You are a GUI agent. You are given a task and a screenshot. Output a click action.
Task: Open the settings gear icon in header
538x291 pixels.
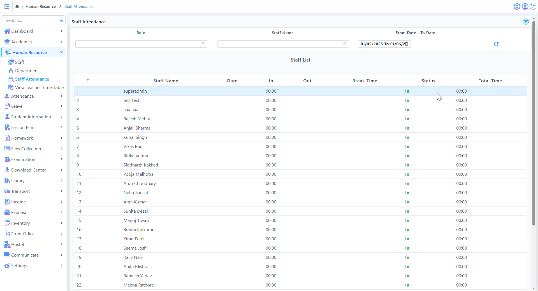coord(517,6)
